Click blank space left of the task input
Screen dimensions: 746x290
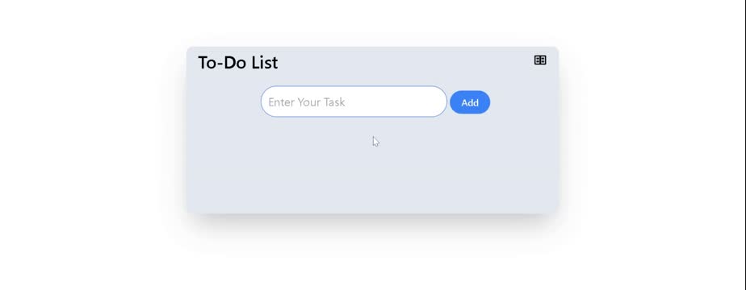(224, 102)
